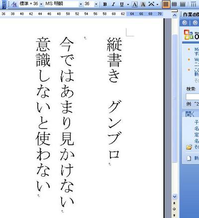Click the 縦書き text in the document
This screenshot has height=218, width=199.
114,60
